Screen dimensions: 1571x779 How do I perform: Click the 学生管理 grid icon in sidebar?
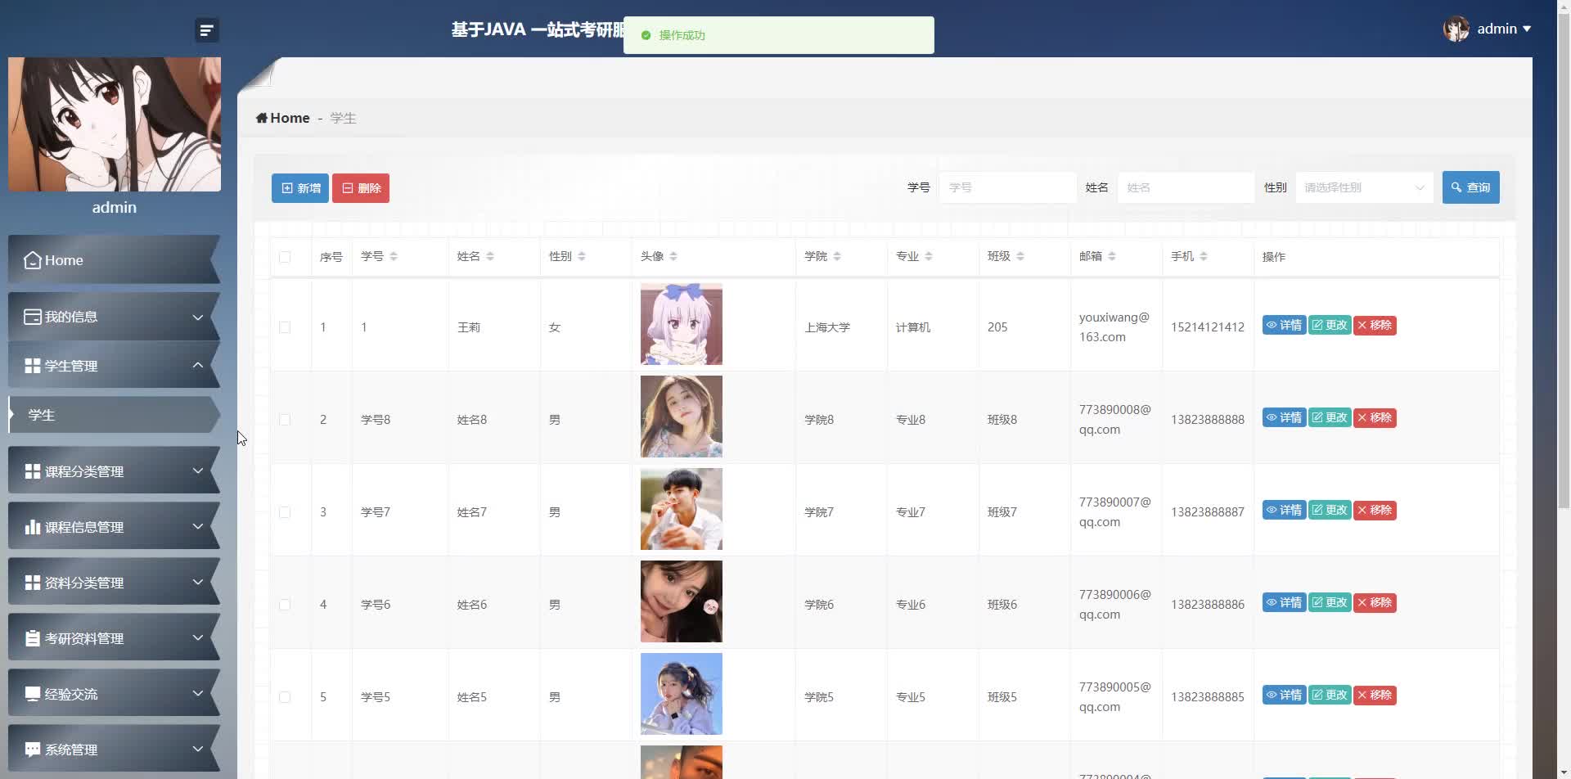pyautogui.click(x=33, y=366)
